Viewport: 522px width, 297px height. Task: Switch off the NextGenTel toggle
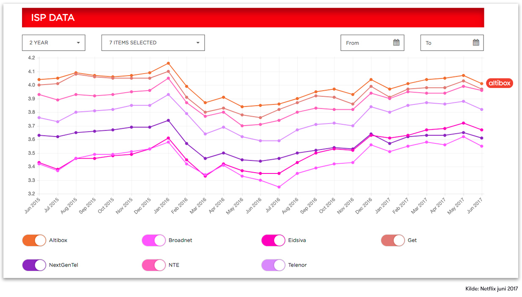[34, 265]
